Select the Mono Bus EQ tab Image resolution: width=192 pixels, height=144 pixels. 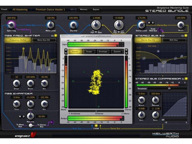tap(43, 40)
